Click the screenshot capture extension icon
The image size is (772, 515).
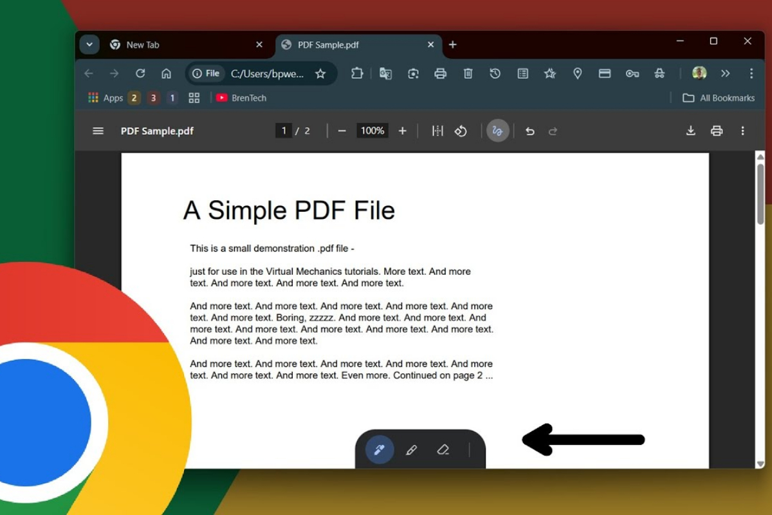[413, 73]
